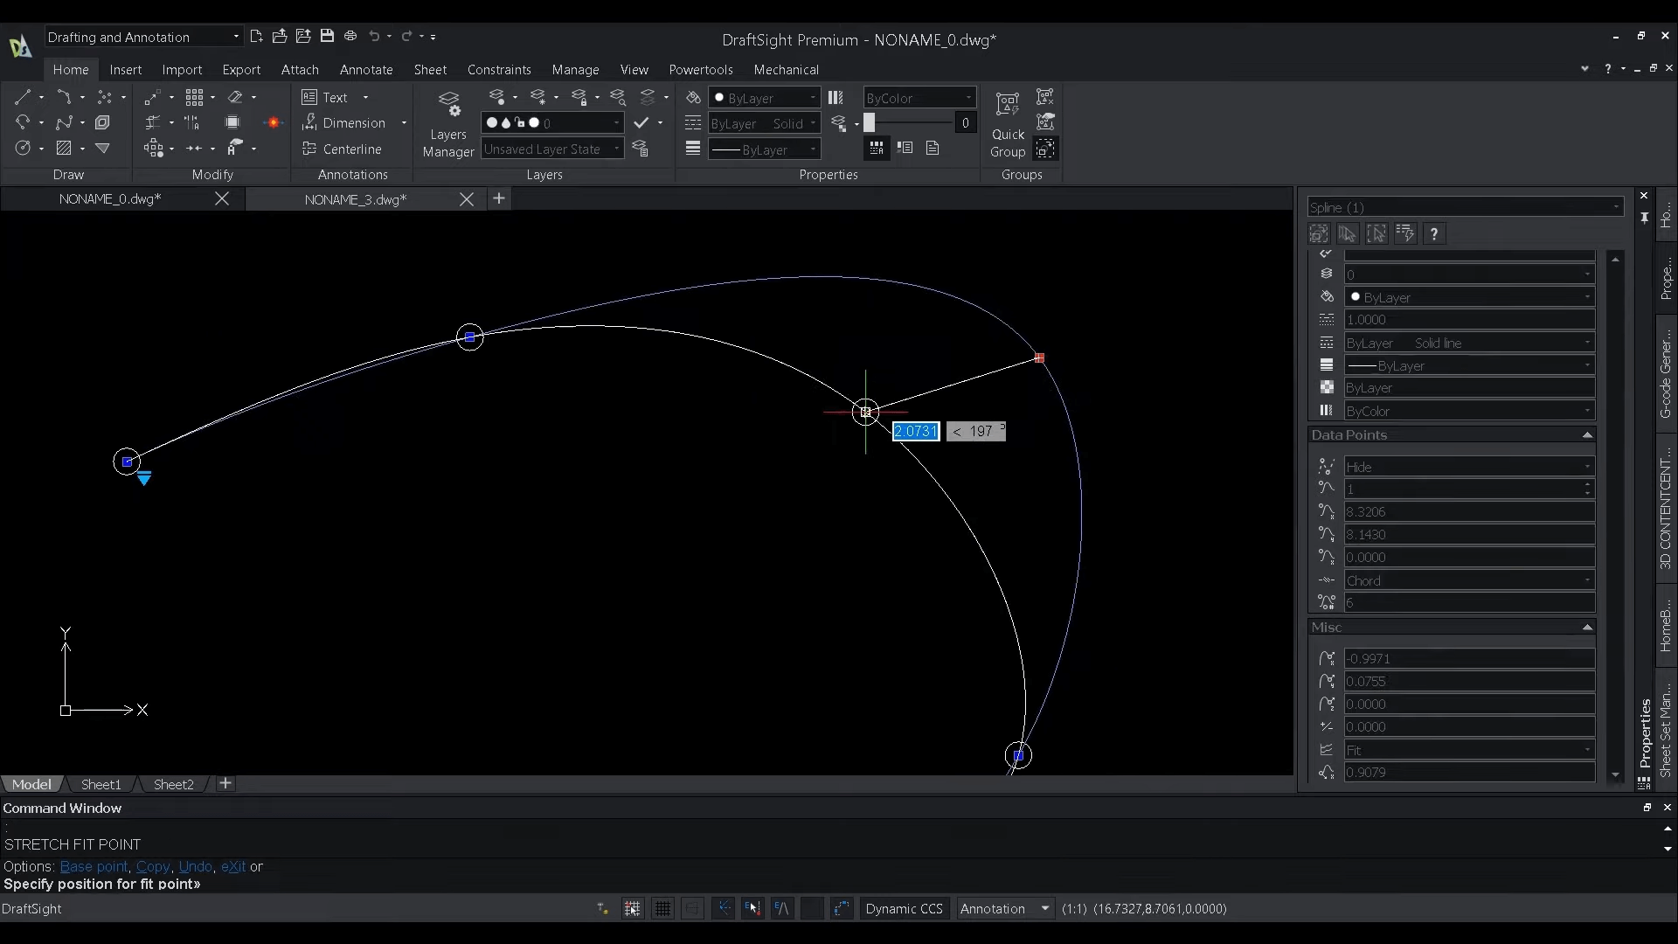The image size is (1678, 944).
Task: Select the Eraser tool in the Modify panel
Action: 233,97
